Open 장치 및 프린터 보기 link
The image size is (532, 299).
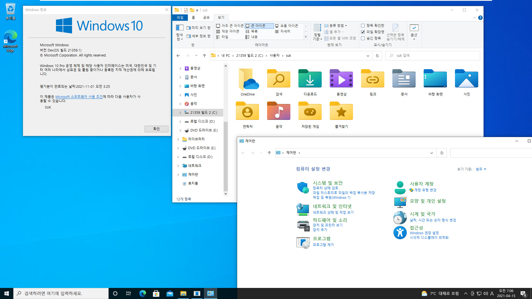pyautogui.click(x=328, y=225)
